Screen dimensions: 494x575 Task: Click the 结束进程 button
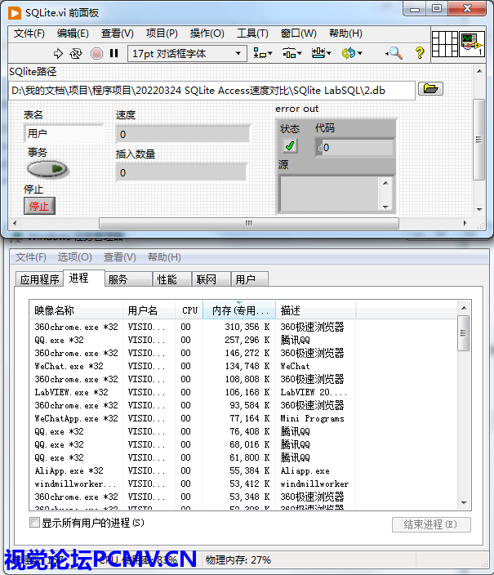coord(430,524)
